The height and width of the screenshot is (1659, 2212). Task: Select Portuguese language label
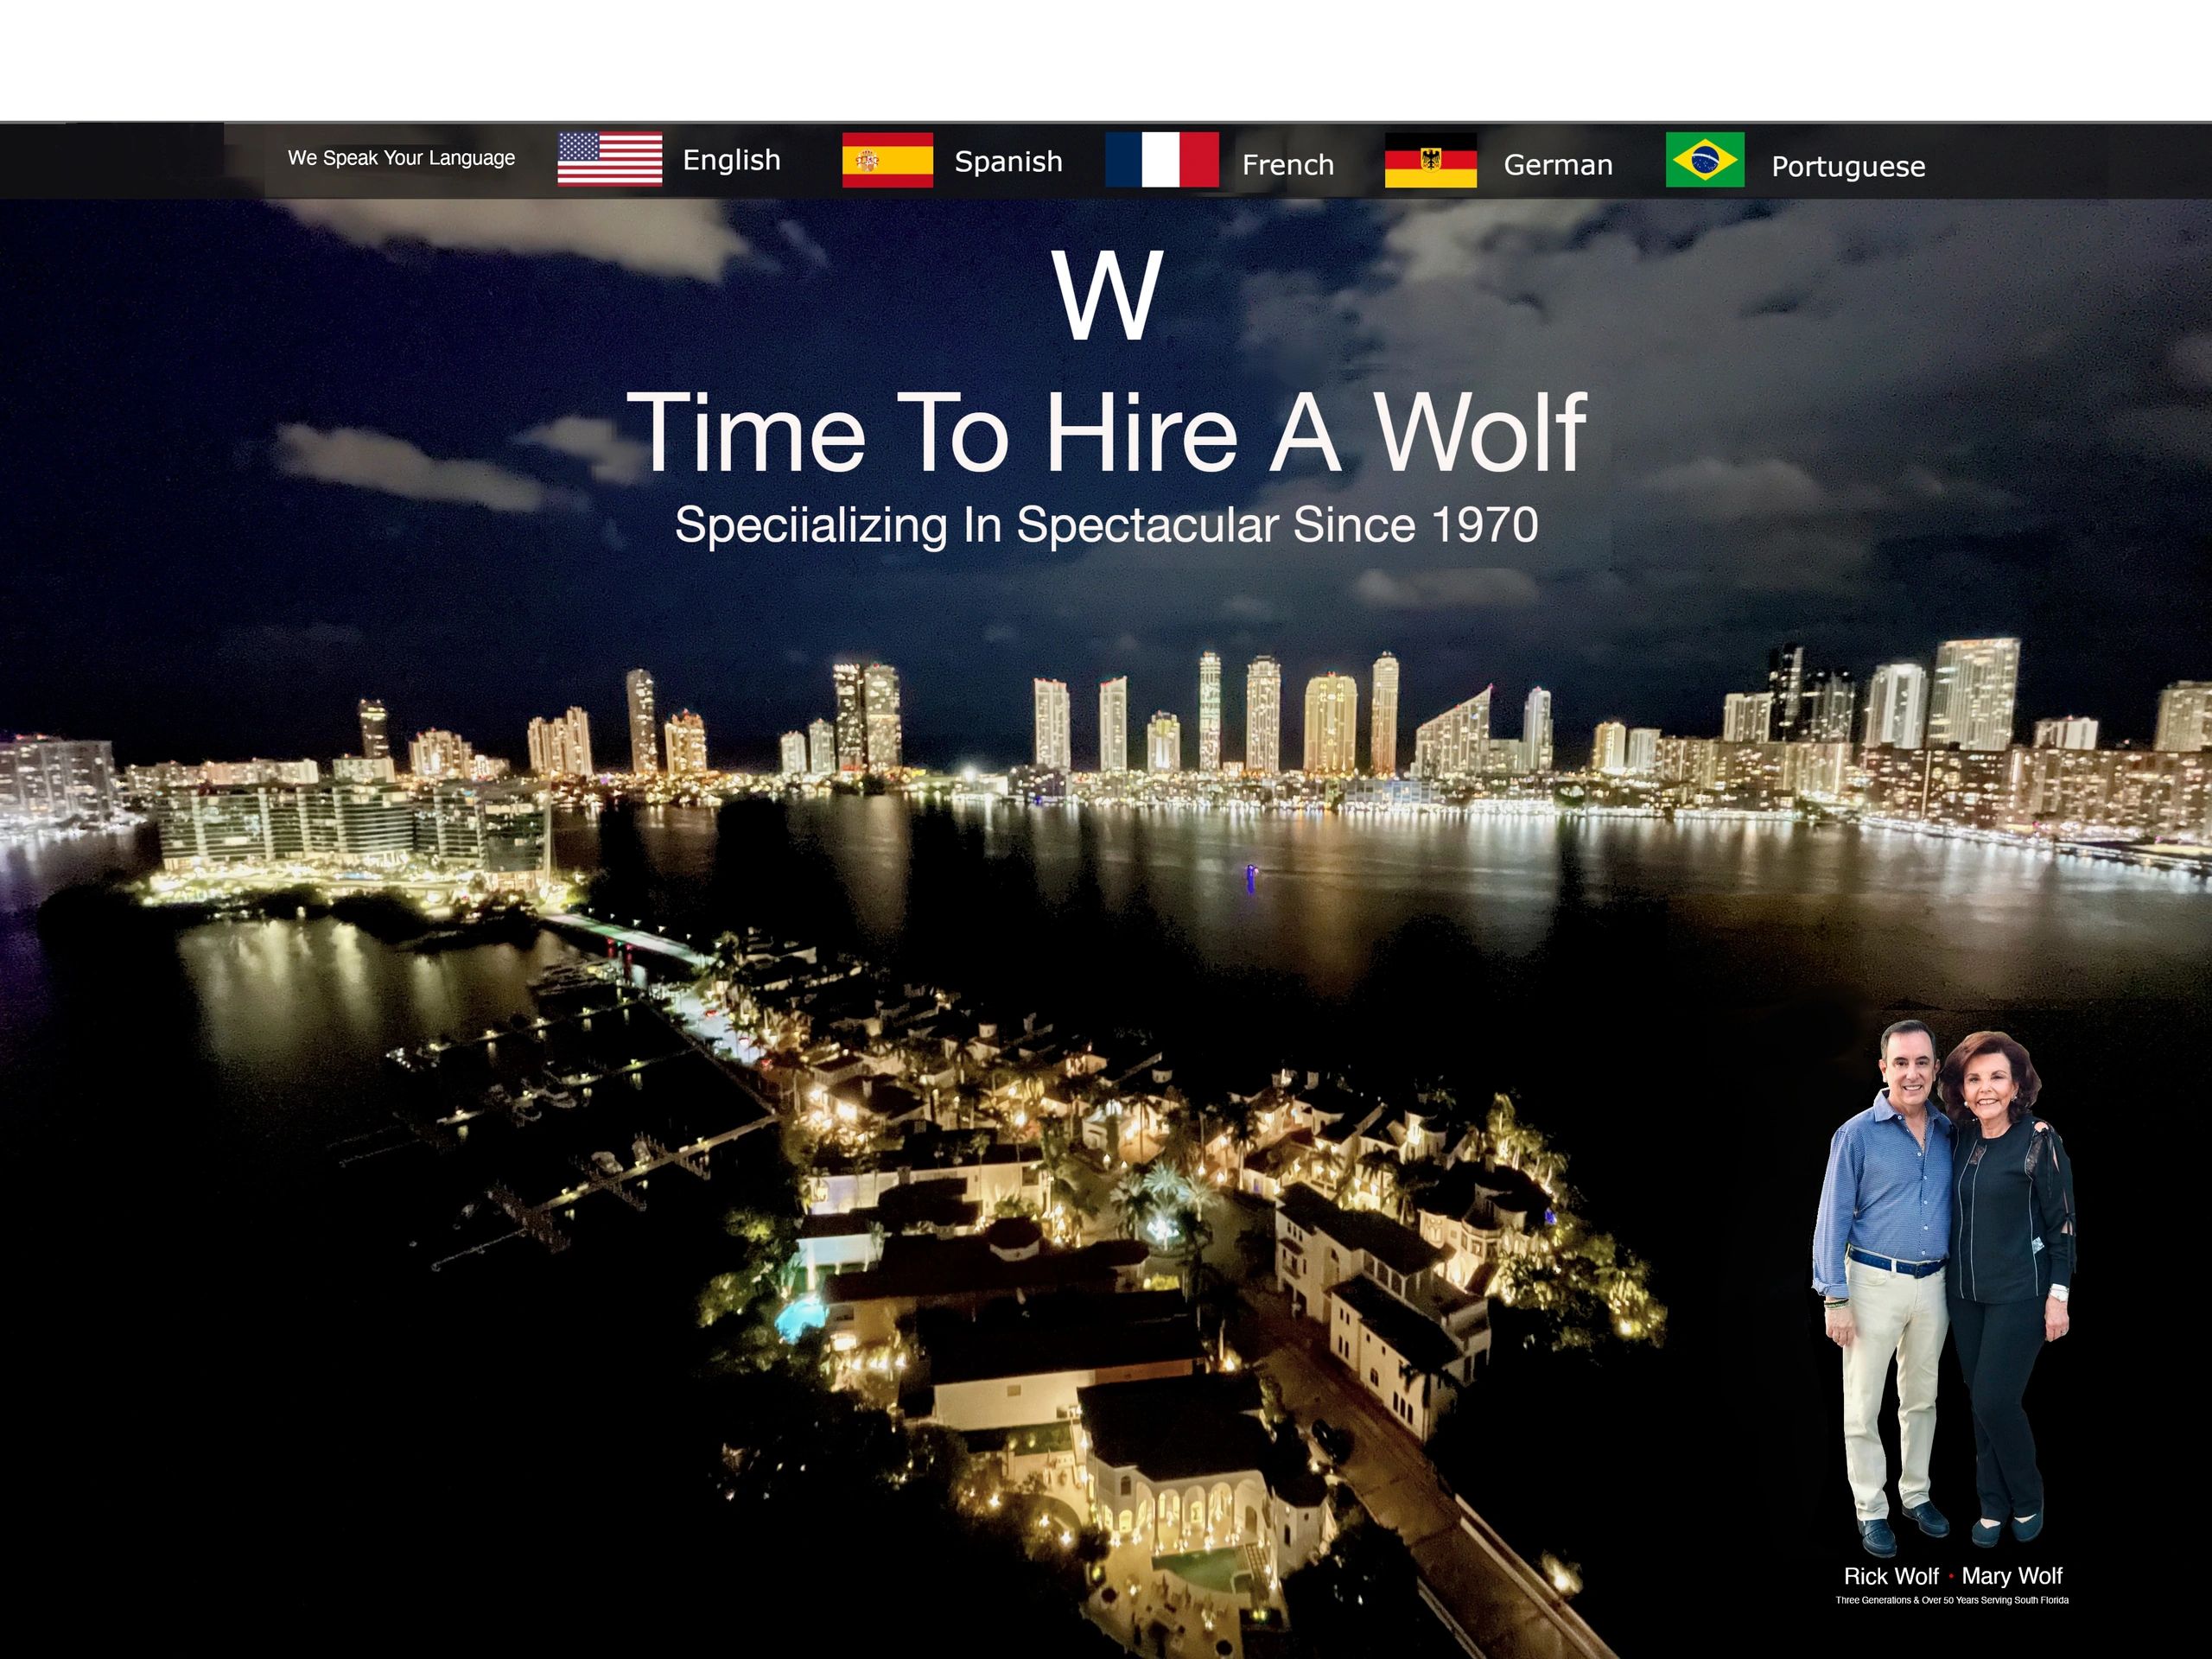(1848, 167)
